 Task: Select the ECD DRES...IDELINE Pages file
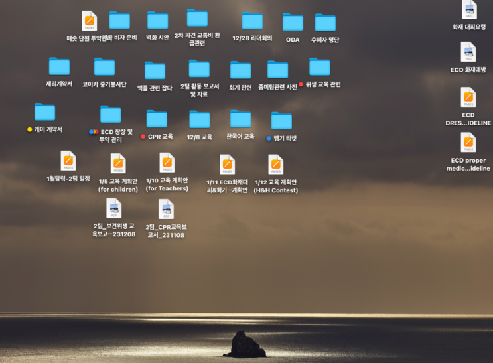coord(468,97)
